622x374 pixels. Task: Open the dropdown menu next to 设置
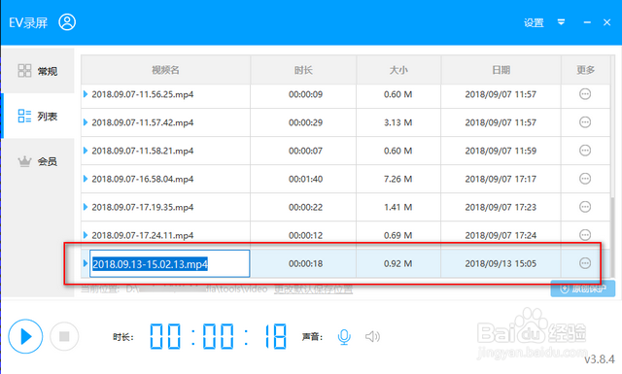tap(561, 21)
